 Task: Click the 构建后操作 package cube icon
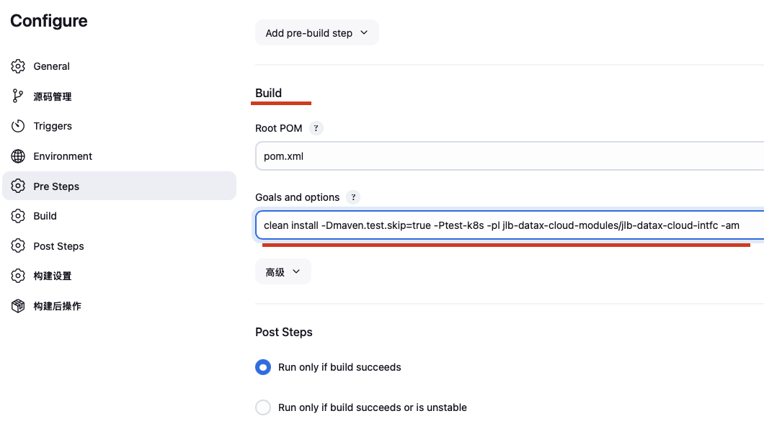pos(18,306)
